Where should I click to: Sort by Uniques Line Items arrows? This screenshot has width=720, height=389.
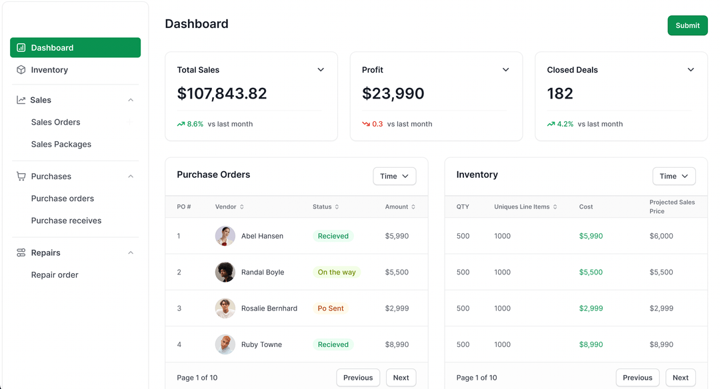(x=555, y=207)
